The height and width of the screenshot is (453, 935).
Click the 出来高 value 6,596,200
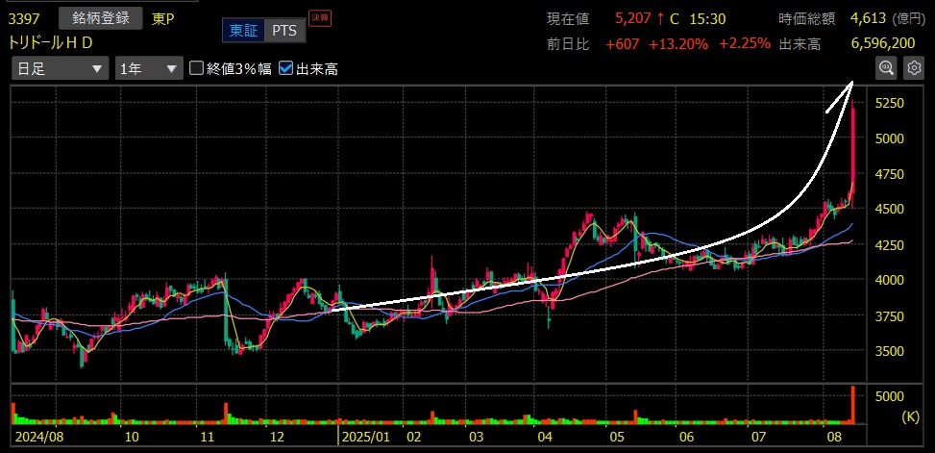[x=882, y=43]
